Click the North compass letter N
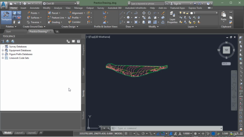 [226, 43]
